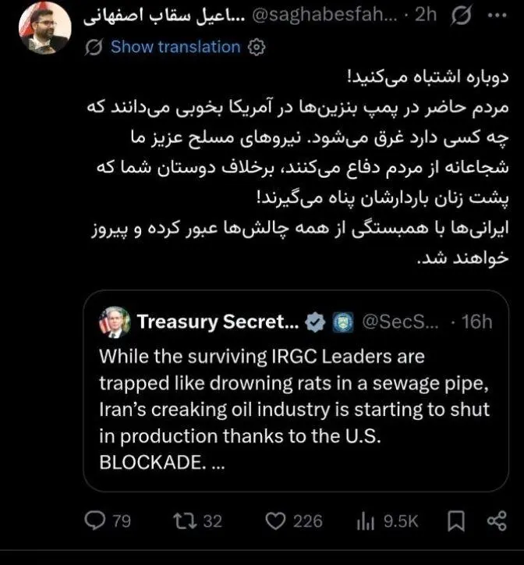Click the blue verified badge in quoted post
The width and height of the screenshot is (524, 565).
pyautogui.click(x=314, y=322)
